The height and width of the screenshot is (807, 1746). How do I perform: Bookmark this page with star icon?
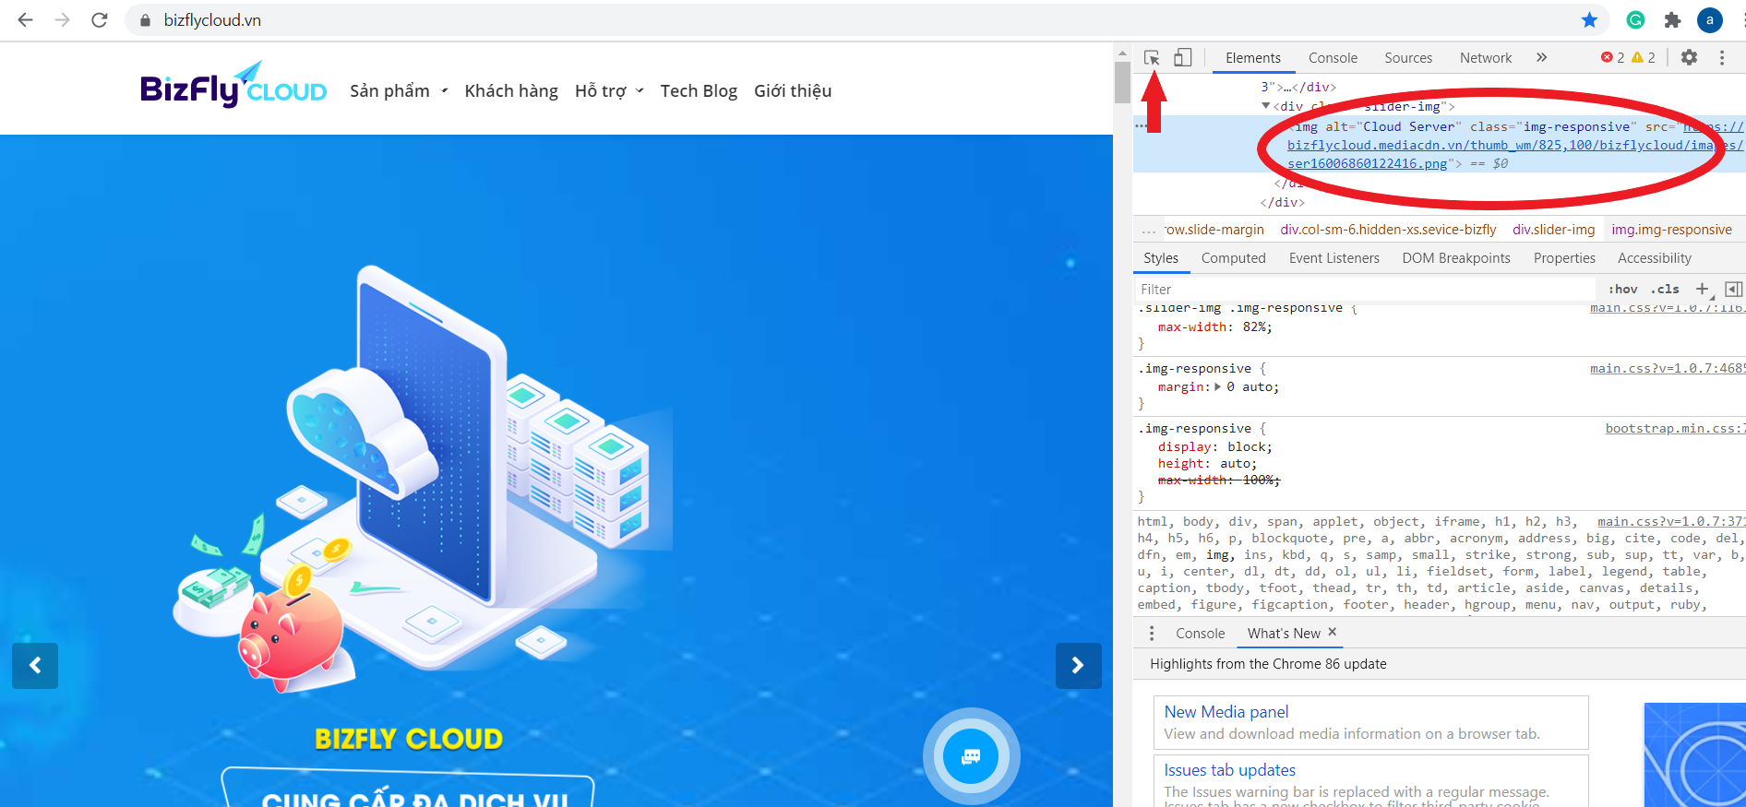coord(1589,19)
